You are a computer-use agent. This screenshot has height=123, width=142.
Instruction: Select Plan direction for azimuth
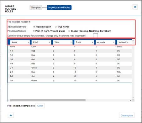pos(34,27)
